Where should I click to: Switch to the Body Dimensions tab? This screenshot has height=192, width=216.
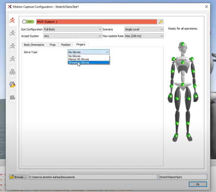coord(34,45)
